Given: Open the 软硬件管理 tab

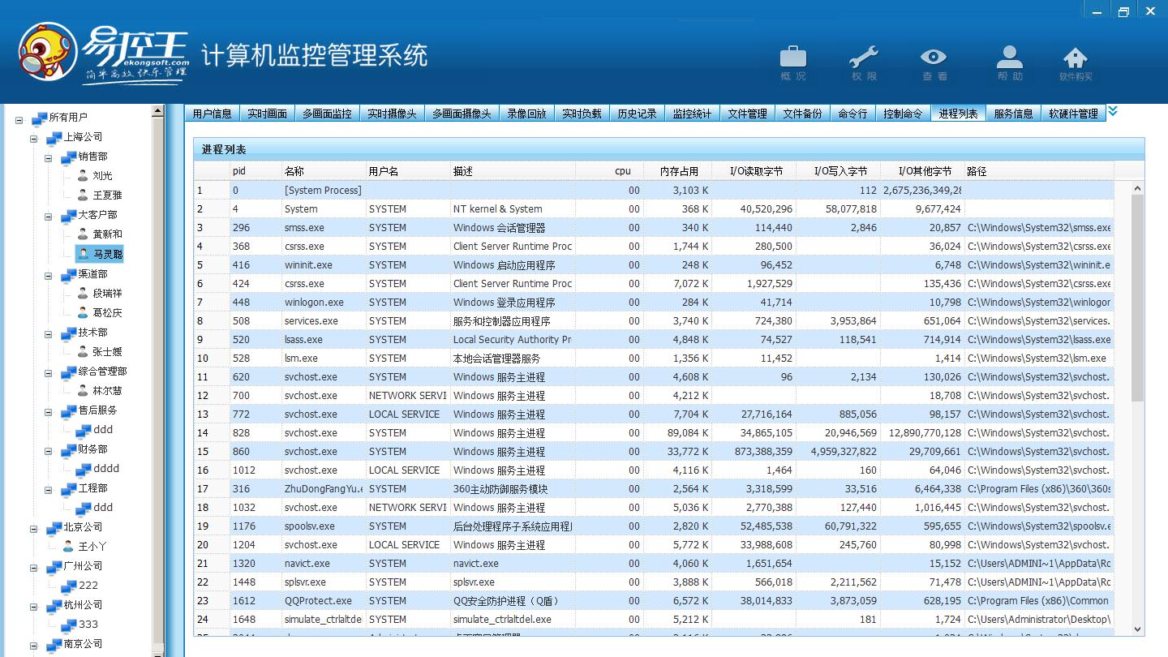Looking at the screenshot, I should [1073, 114].
